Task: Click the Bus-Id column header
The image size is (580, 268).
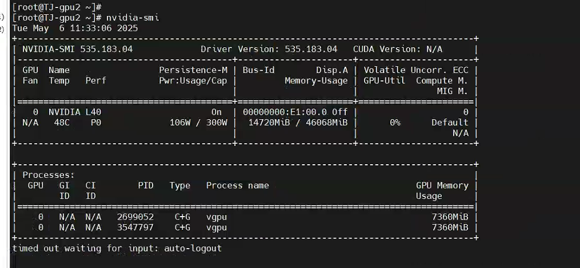Action: (258, 70)
